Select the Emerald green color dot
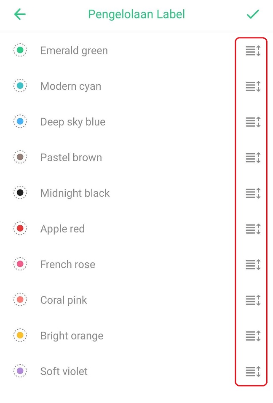This screenshot has width=273, height=403. click(x=20, y=50)
